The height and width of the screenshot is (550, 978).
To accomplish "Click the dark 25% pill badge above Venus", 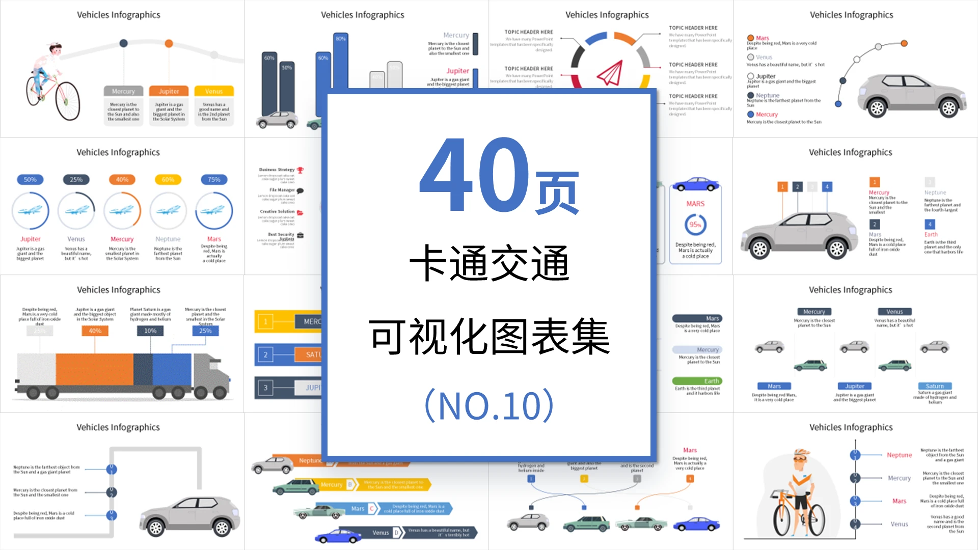I will 76,180.
